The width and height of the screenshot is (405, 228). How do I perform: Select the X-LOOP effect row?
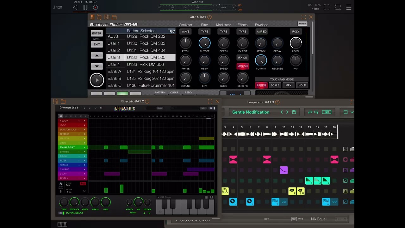point(73,121)
